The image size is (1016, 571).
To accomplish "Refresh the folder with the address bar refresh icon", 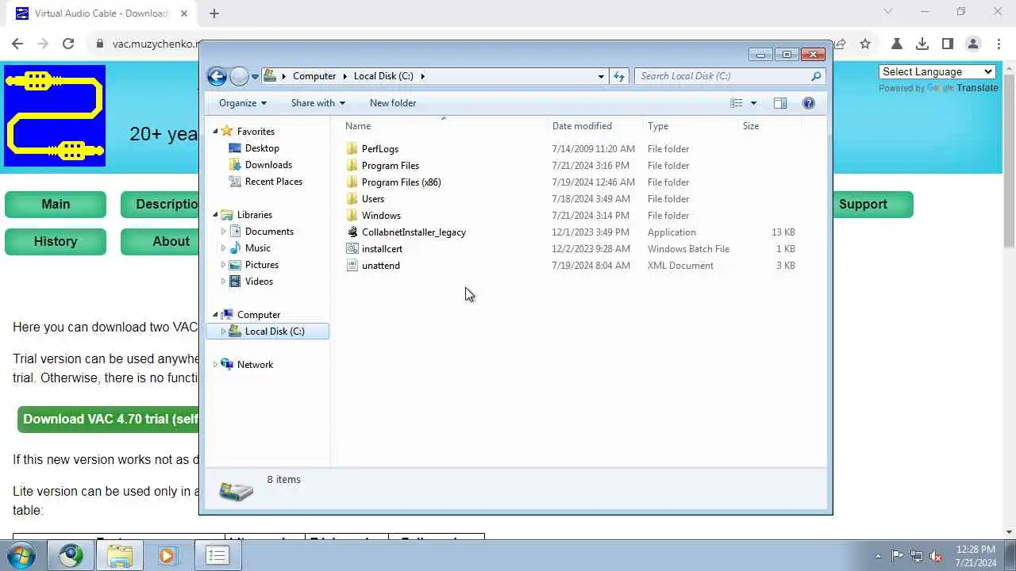I will 619,76.
